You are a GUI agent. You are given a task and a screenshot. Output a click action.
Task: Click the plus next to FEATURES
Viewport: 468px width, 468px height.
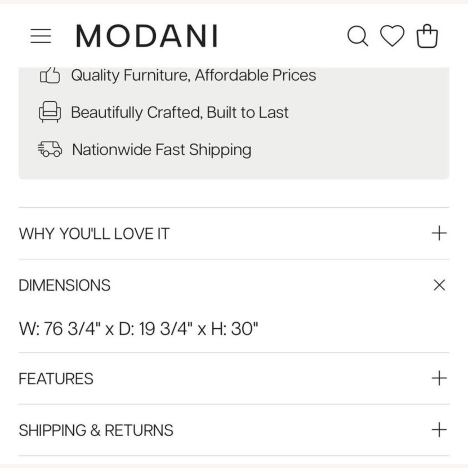pos(439,378)
